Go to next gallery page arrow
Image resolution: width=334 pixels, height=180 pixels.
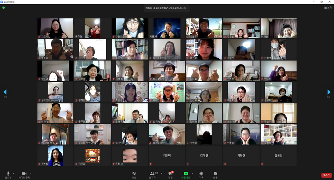pyautogui.click(x=329, y=92)
